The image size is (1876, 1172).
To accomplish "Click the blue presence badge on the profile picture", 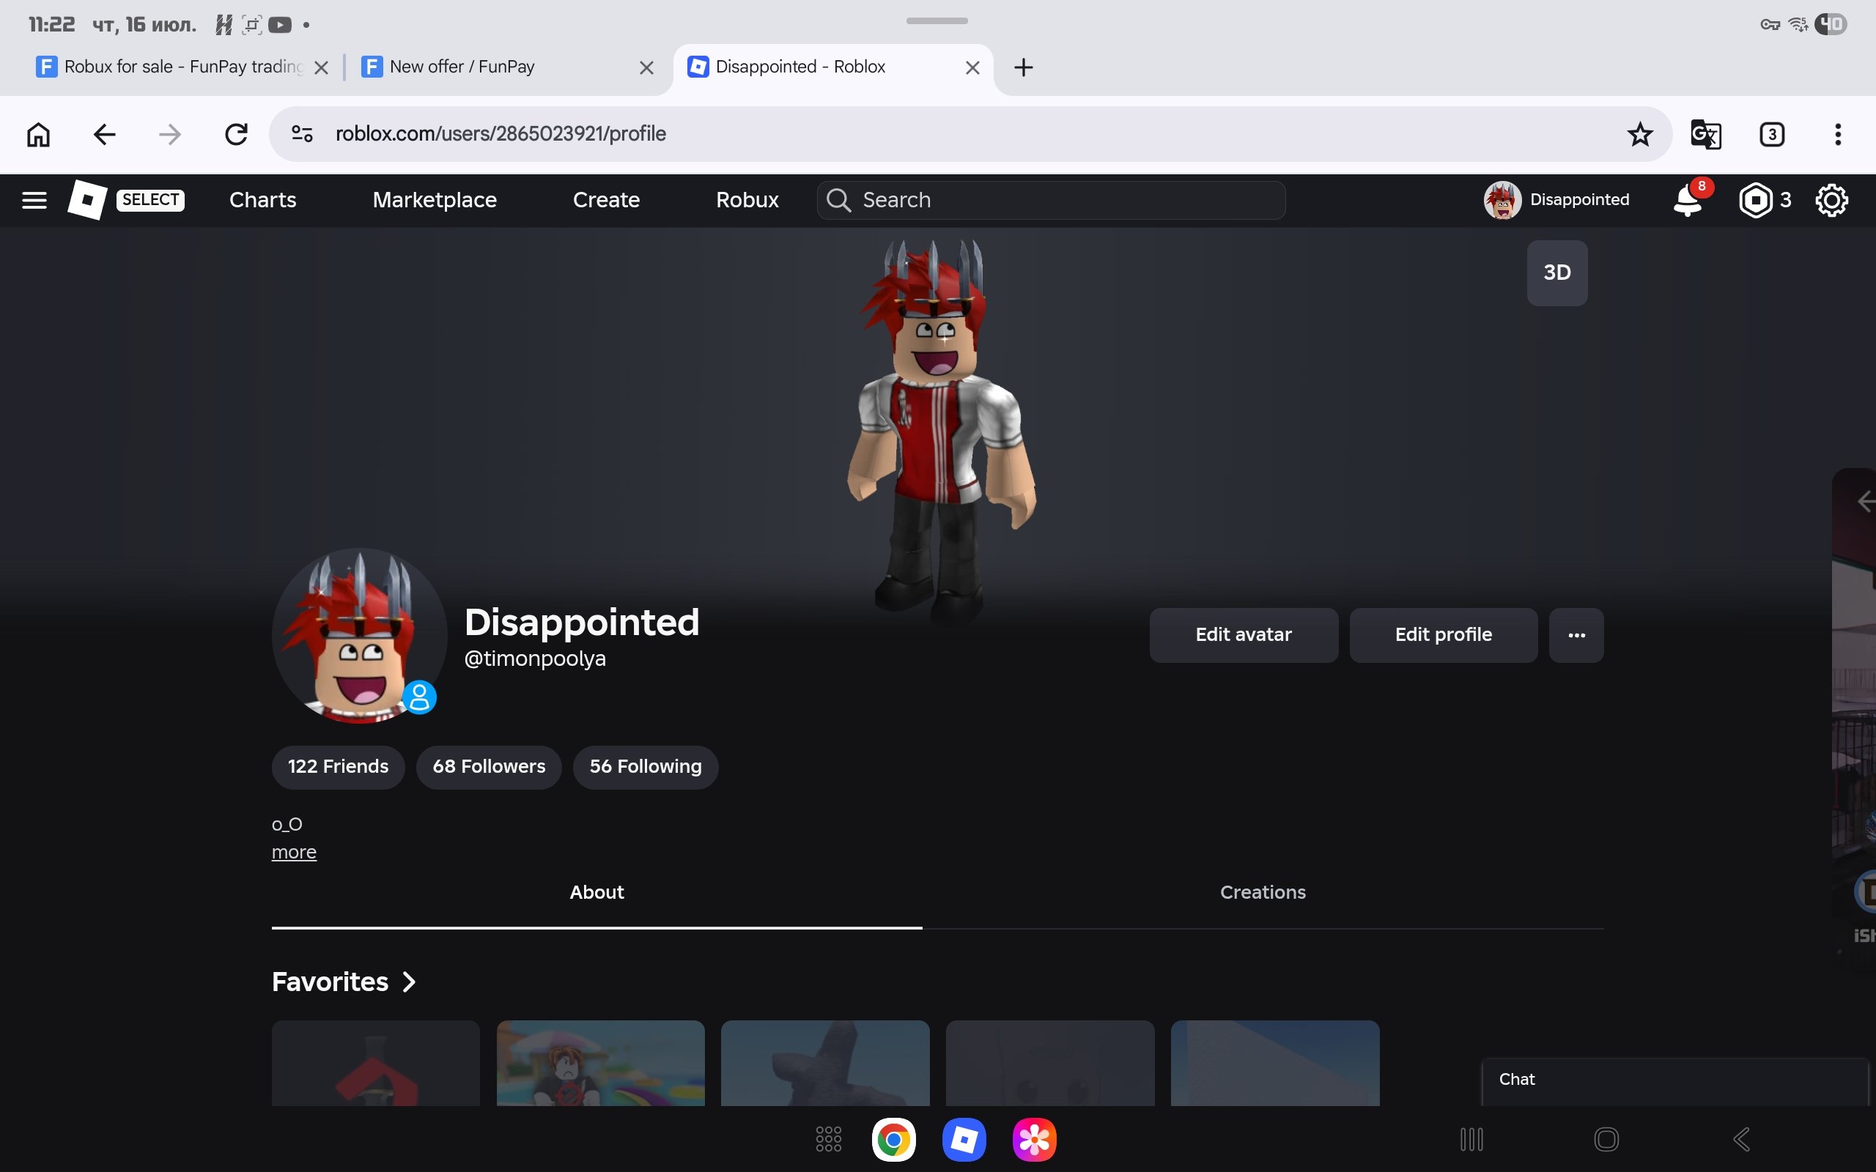I will (x=419, y=697).
